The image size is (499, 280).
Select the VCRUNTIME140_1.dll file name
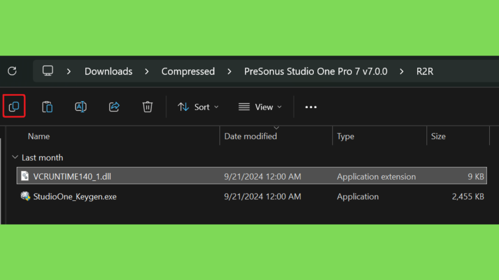(72, 176)
